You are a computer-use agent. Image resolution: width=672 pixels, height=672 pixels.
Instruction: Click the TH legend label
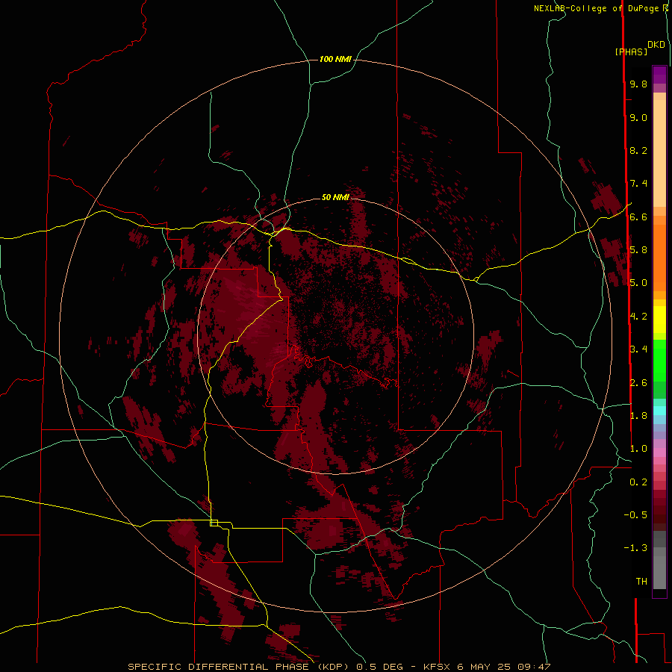click(641, 581)
